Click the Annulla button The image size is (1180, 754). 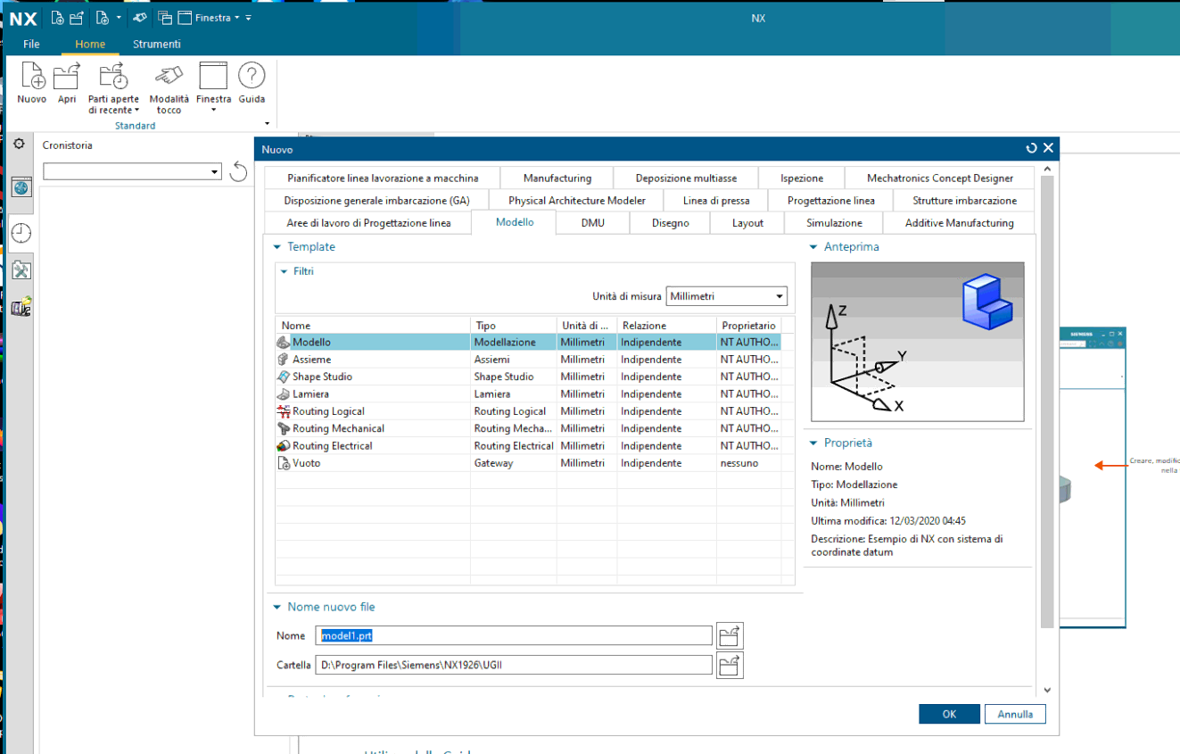point(1015,714)
